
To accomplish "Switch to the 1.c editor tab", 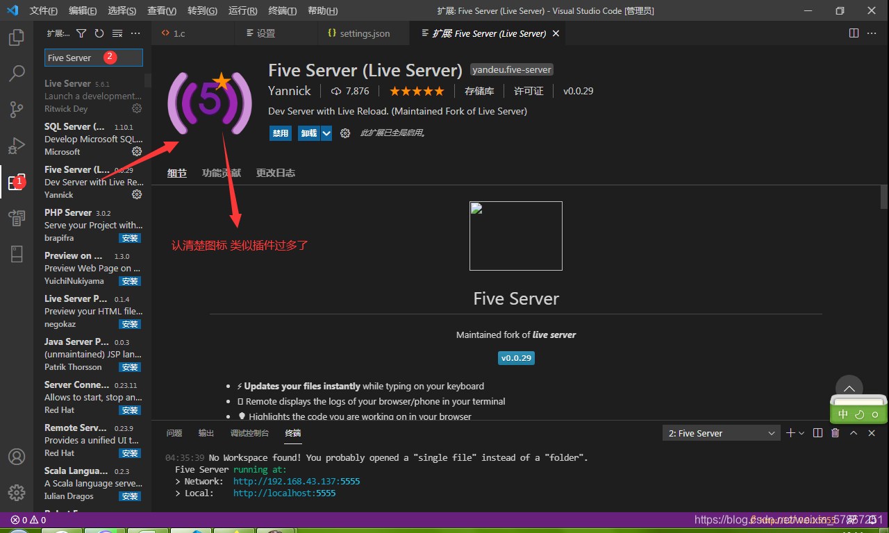I will click(x=193, y=33).
